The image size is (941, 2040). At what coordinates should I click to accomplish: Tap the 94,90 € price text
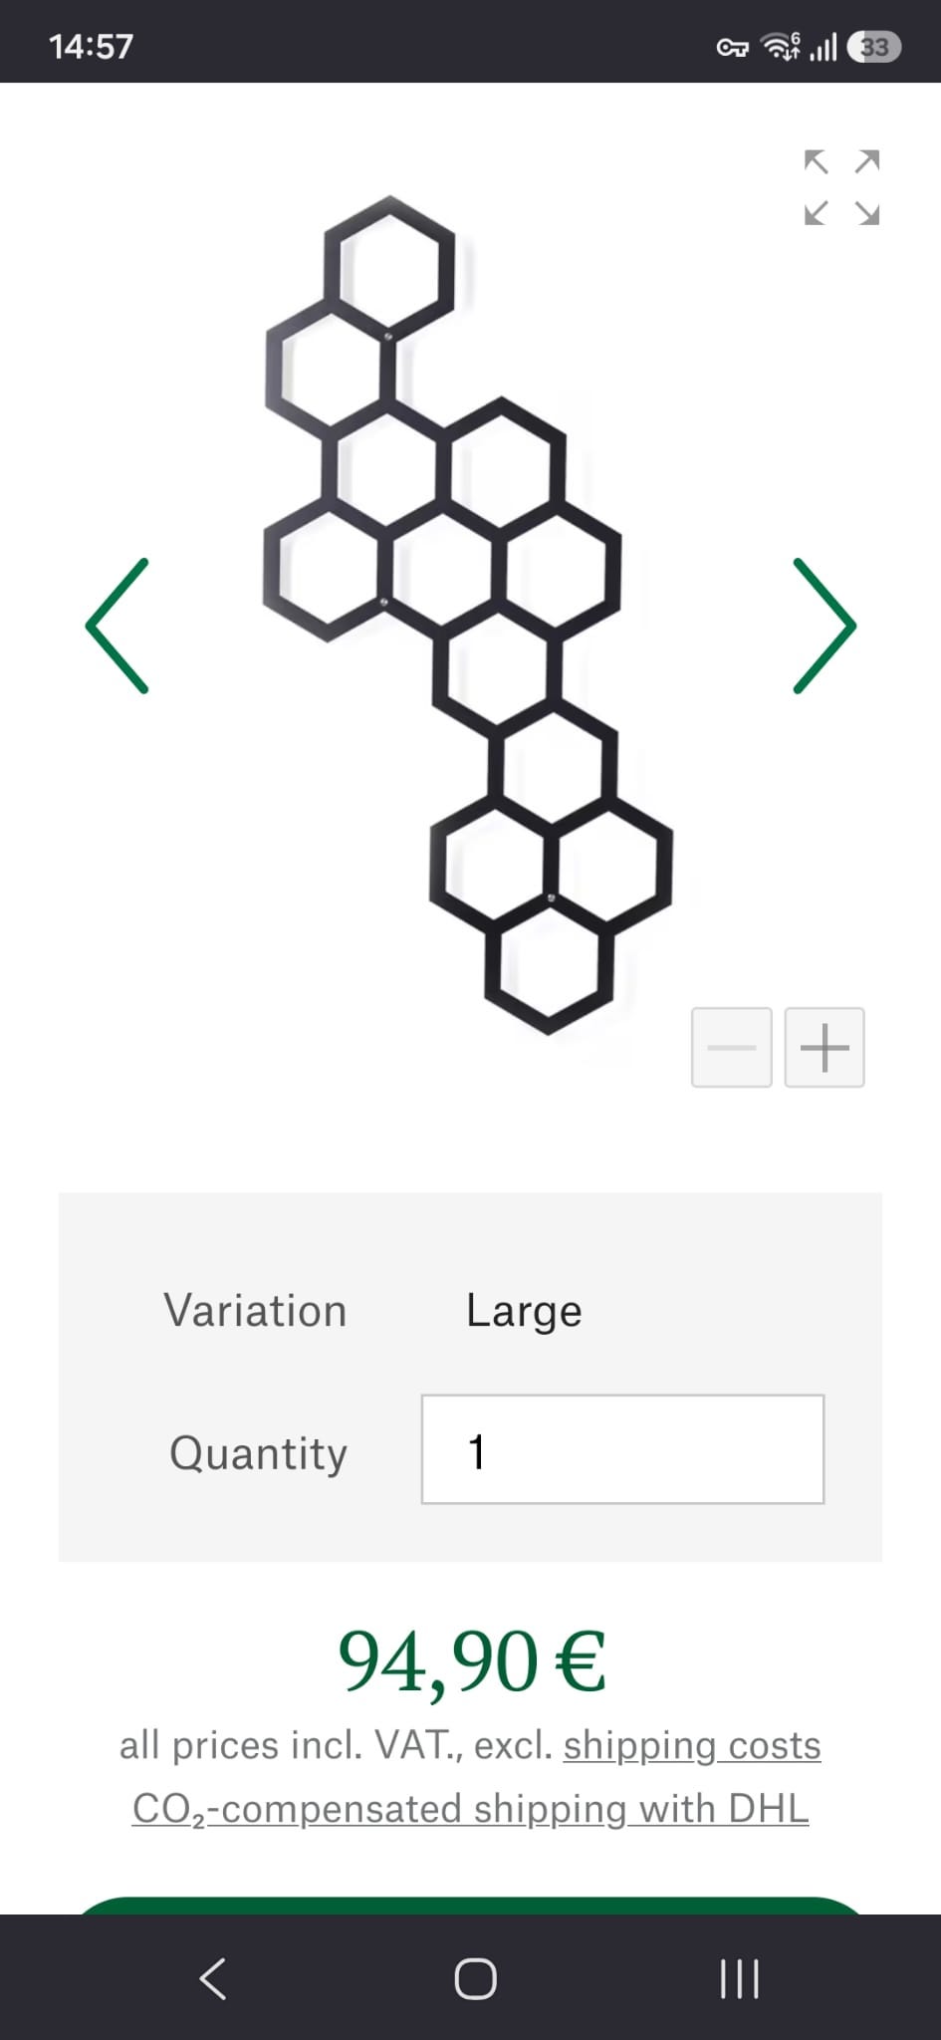[x=471, y=1661]
